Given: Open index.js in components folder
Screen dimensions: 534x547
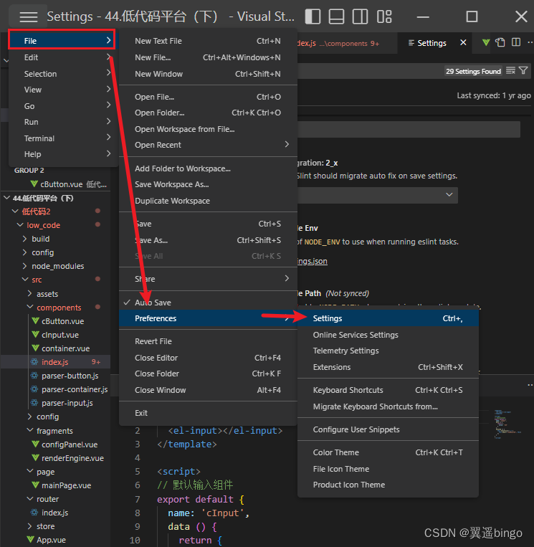Looking at the screenshot, I should [55, 362].
